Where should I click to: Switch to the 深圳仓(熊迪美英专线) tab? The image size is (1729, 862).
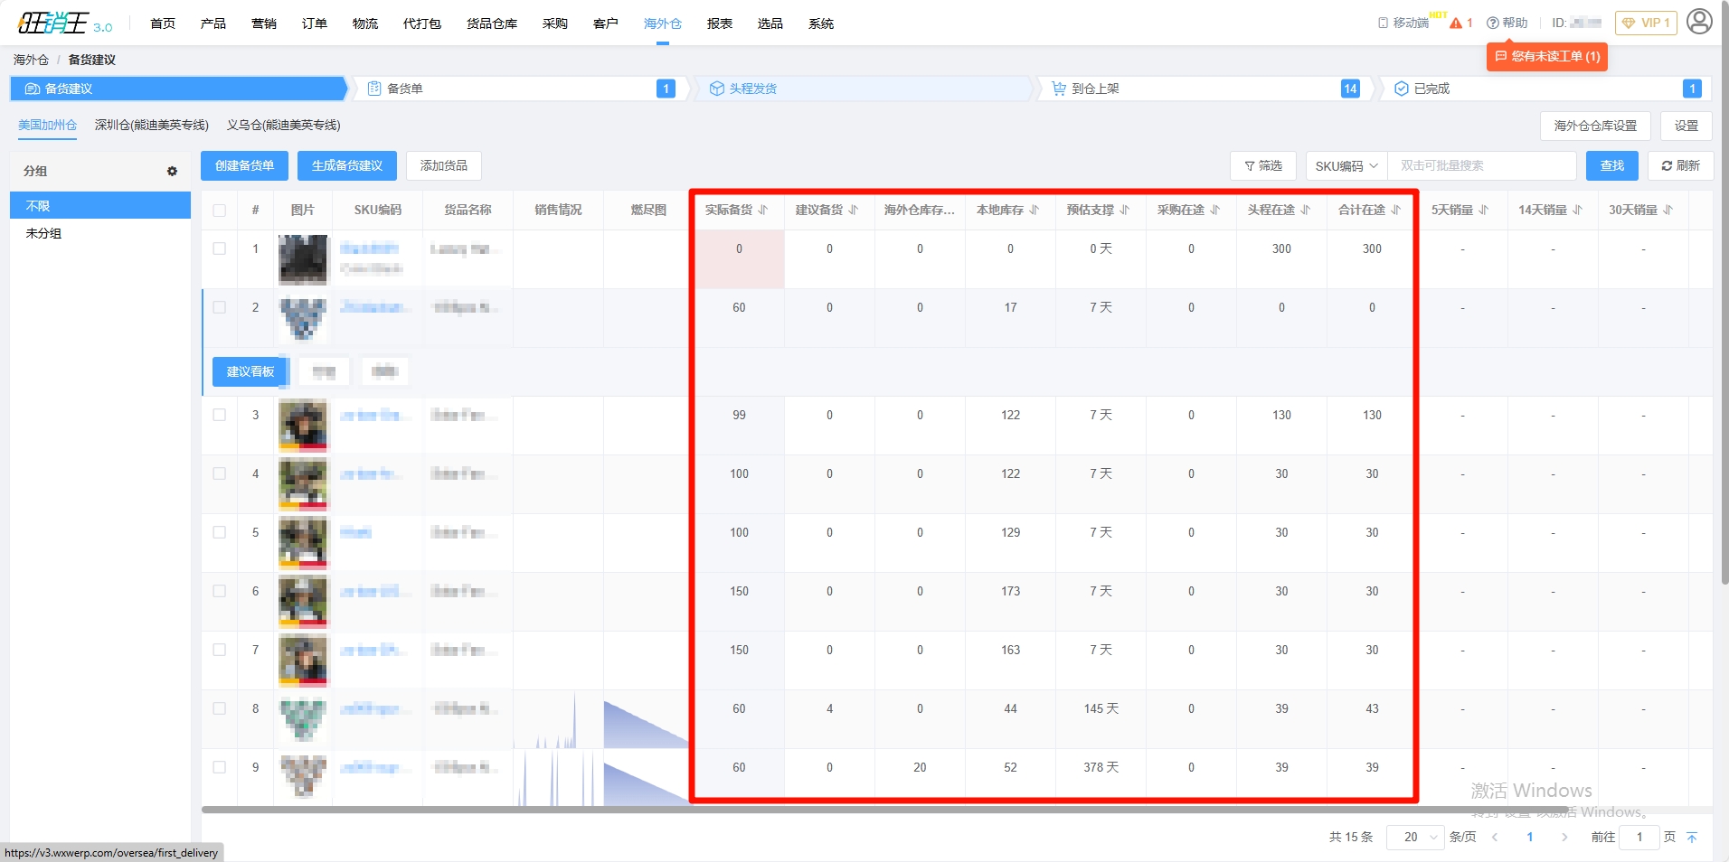coord(152,126)
